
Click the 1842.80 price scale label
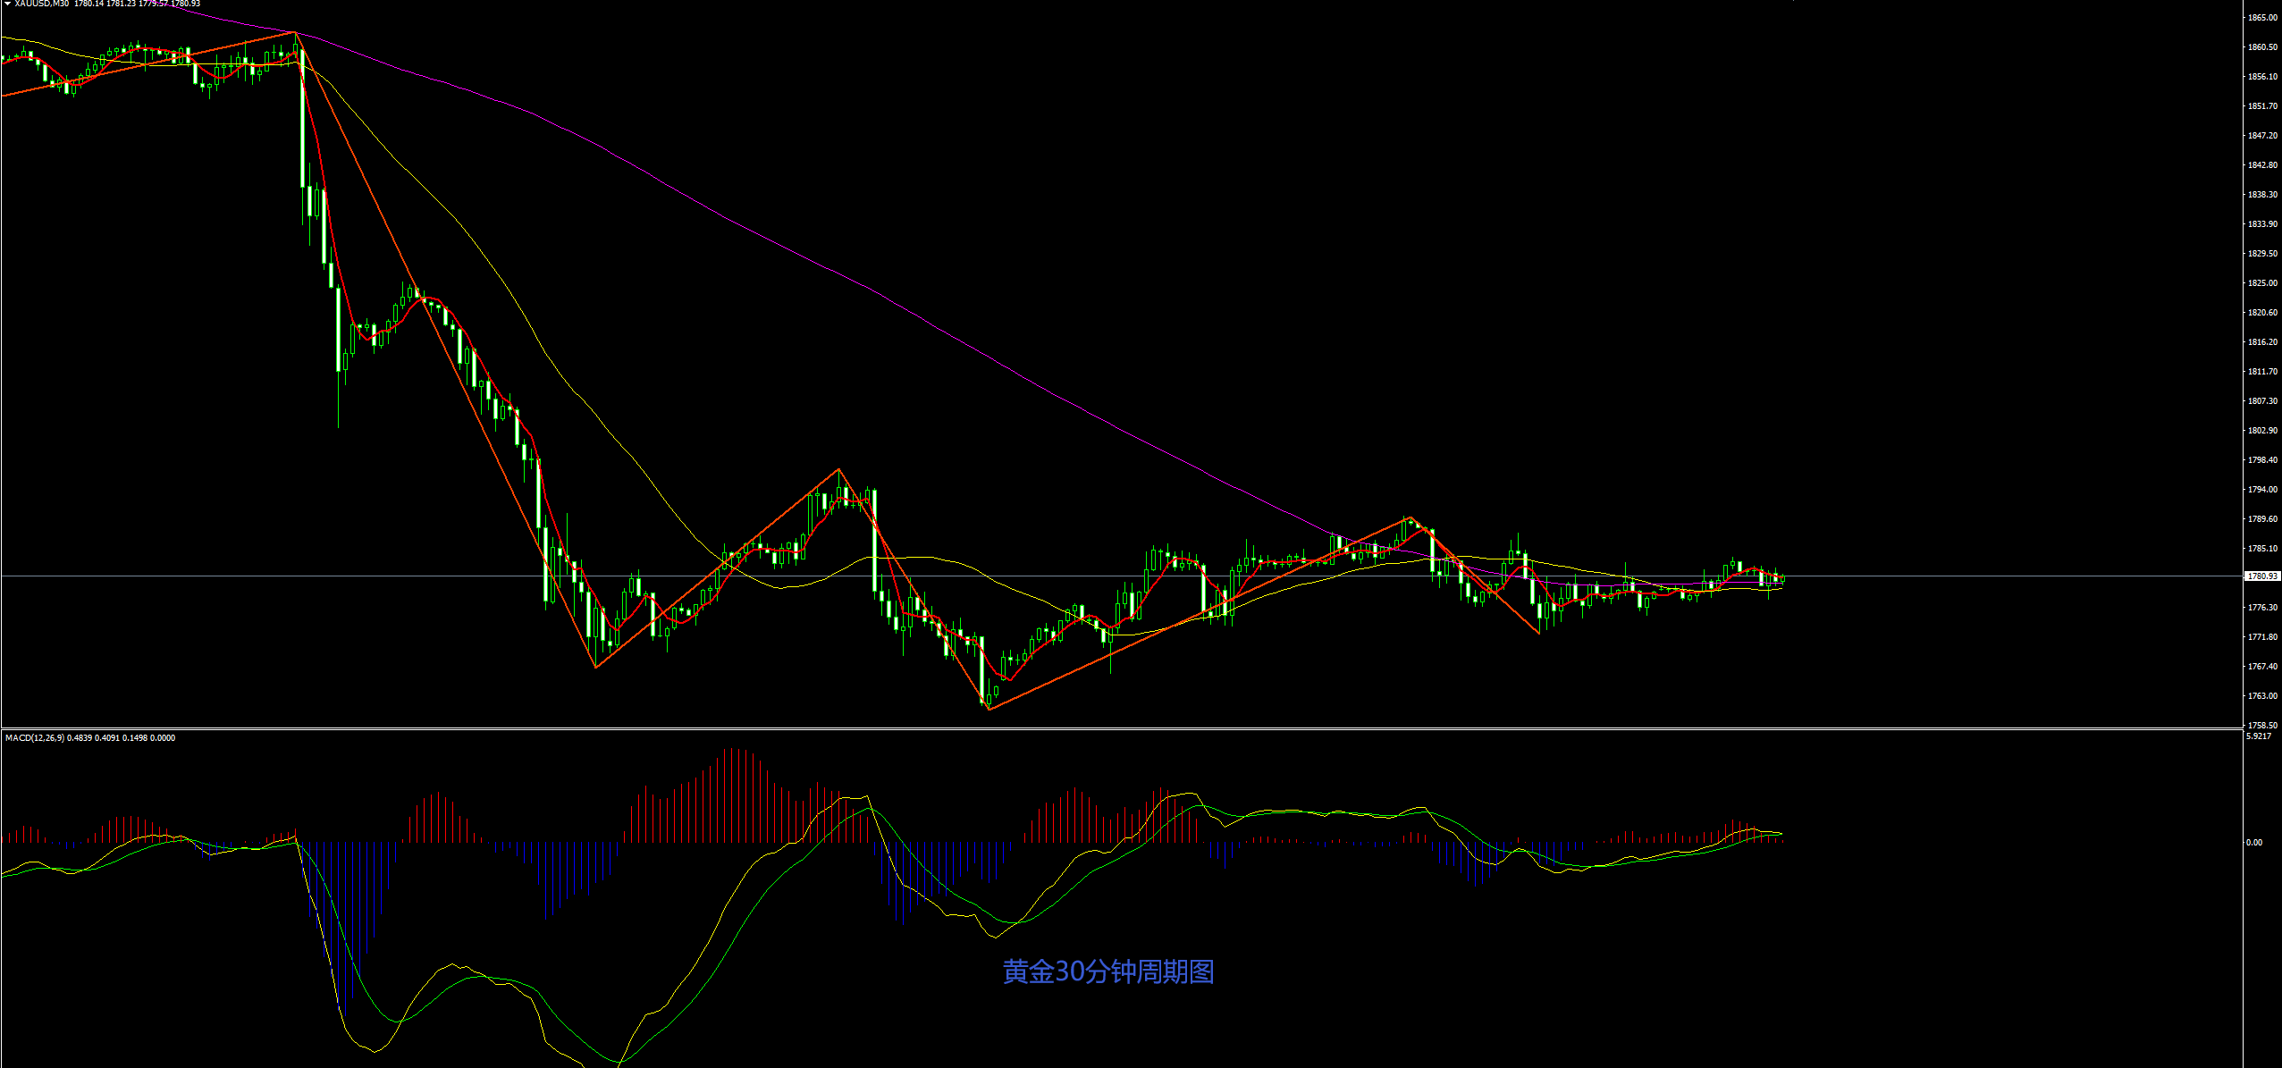[x=2262, y=164]
